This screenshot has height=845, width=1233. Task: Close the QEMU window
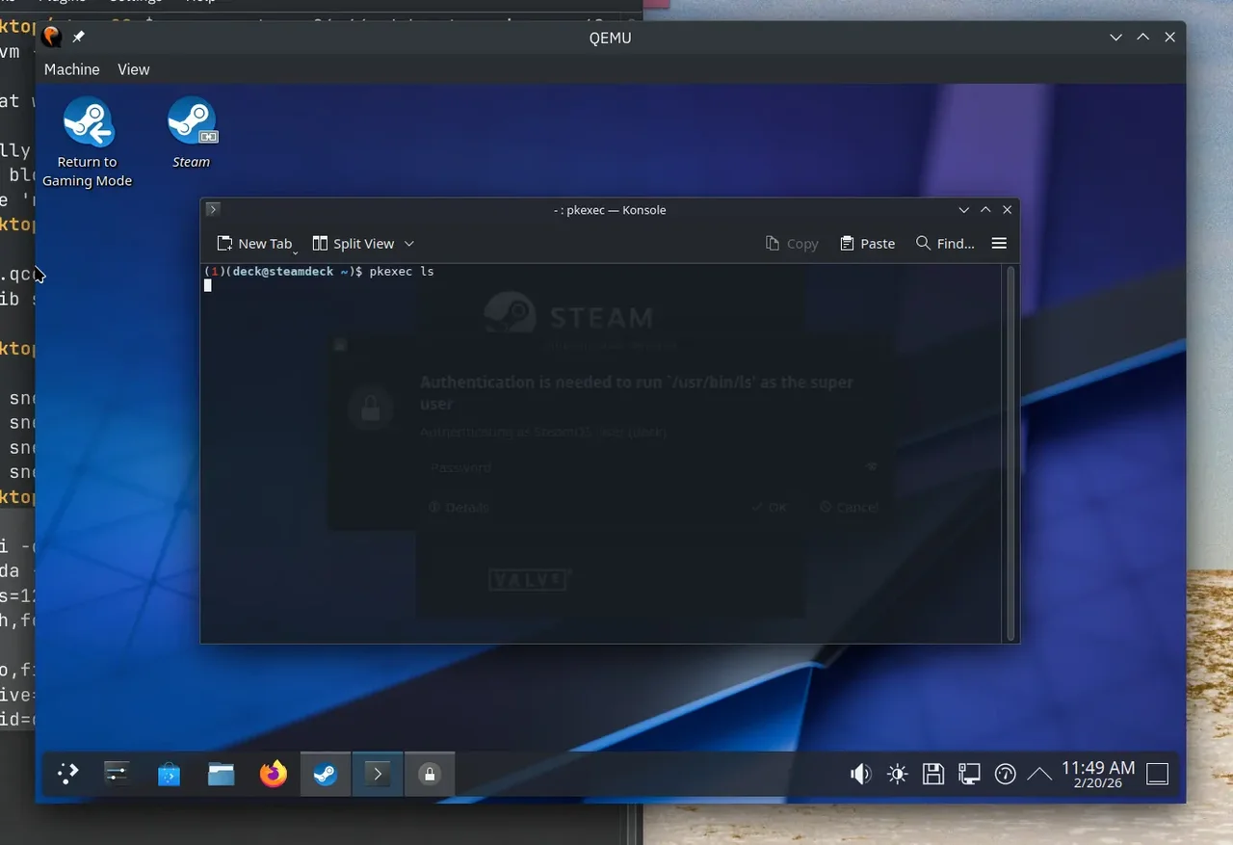tap(1170, 37)
